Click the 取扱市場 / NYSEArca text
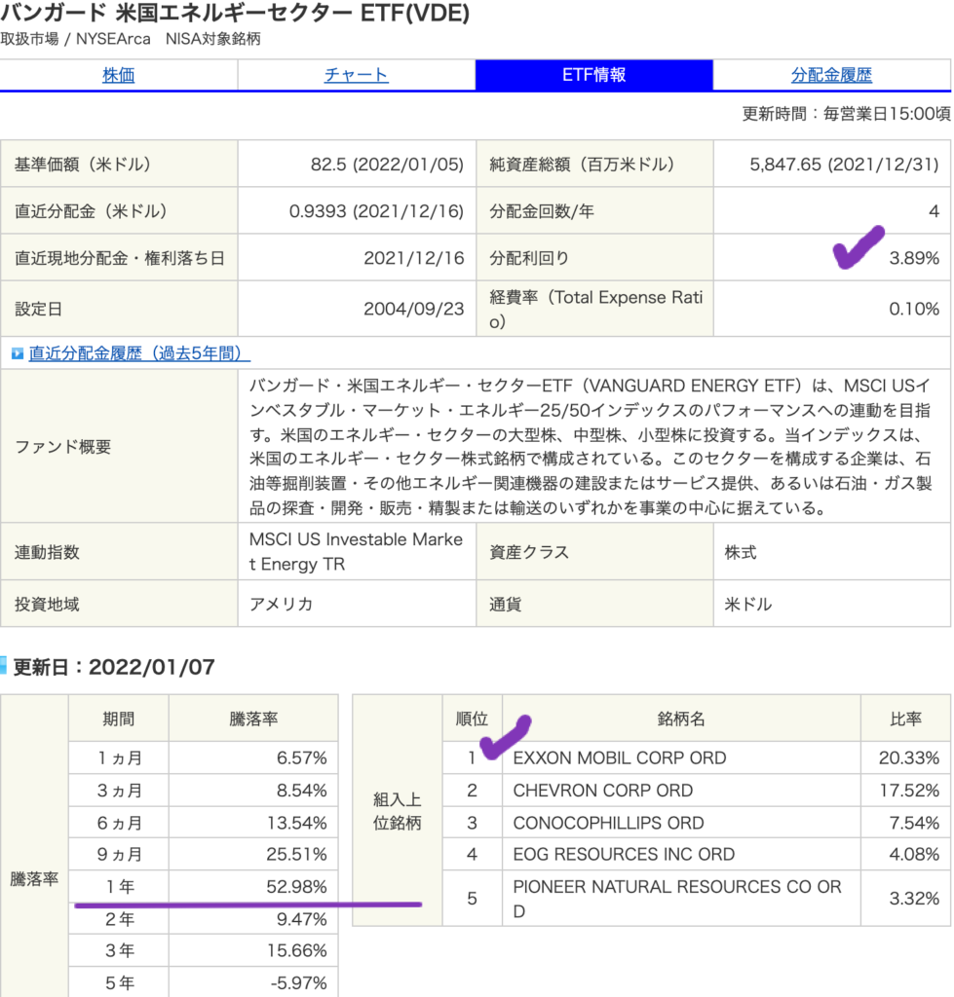Image resolution: width=954 pixels, height=997 pixels. point(75,39)
